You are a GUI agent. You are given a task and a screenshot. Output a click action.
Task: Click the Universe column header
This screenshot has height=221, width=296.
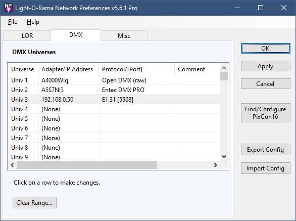[x=23, y=69]
